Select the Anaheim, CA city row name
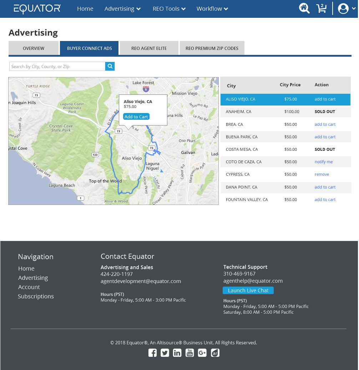 (238, 112)
